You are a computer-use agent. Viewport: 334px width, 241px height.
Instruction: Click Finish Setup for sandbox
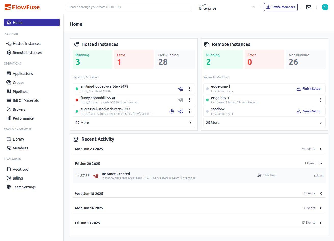[309, 111]
